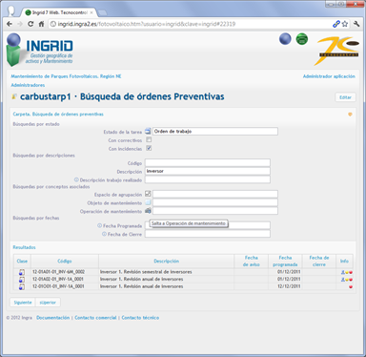The image size is (366, 357).
Task: Open class icon of order 12-01O01-01_INV-1A_0001
Action: (22, 286)
